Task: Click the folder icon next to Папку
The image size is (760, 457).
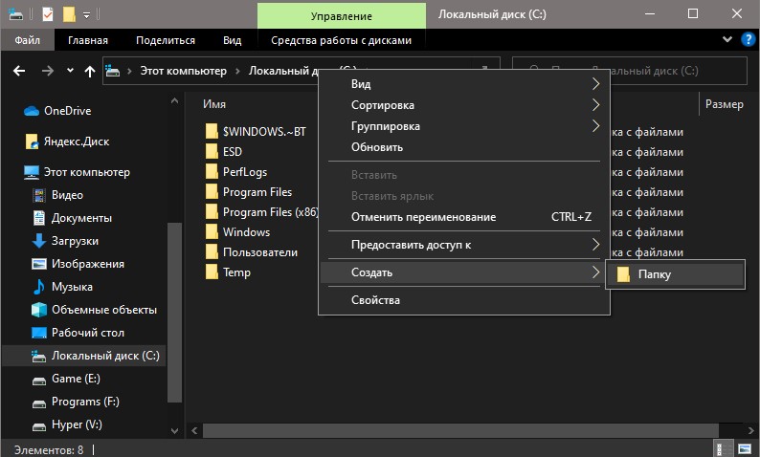Action: (x=623, y=274)
